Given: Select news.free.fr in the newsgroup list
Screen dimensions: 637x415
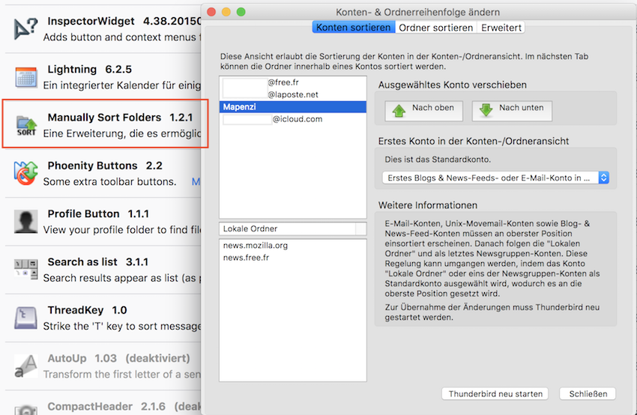Looking at the screenshot, I should (292, 258).
